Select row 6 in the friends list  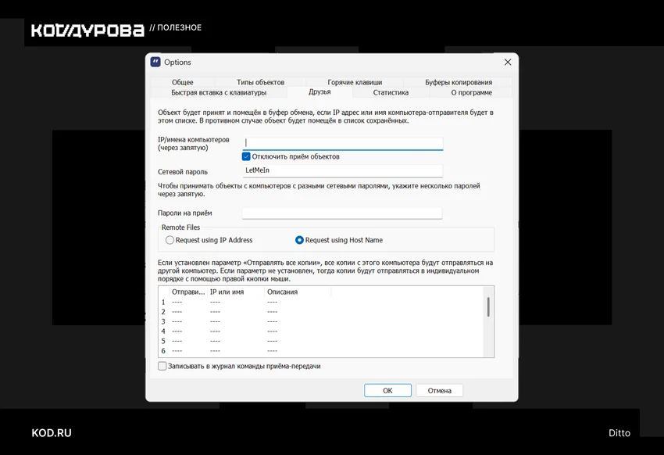pyautogui.click(x=321, y=351)
